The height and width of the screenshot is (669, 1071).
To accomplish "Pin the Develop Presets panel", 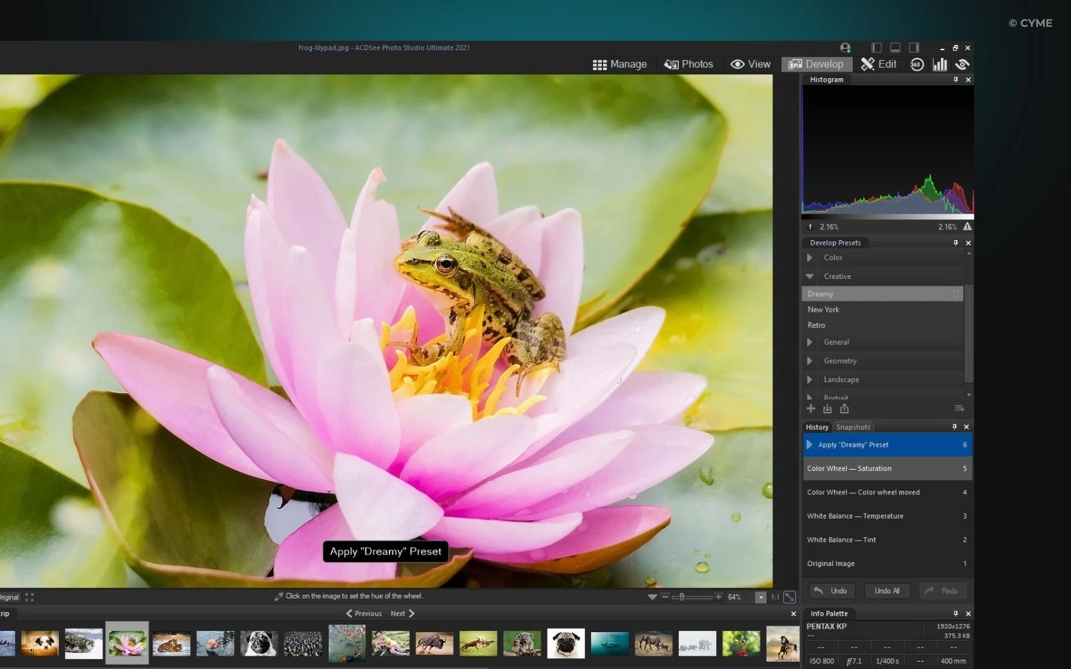I will (x=955, y=243).
